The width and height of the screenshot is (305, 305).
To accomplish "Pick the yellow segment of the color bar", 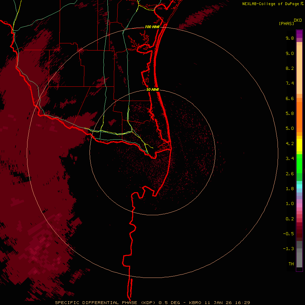I will [299, 145].
